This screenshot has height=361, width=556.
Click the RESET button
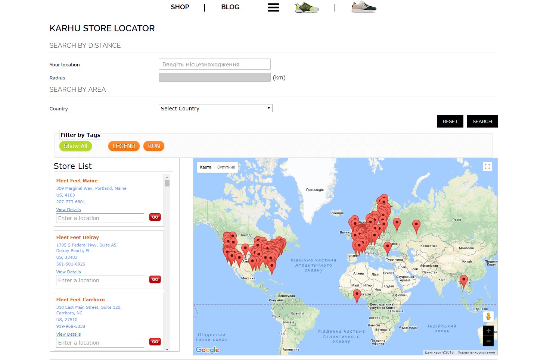(450, 121)
